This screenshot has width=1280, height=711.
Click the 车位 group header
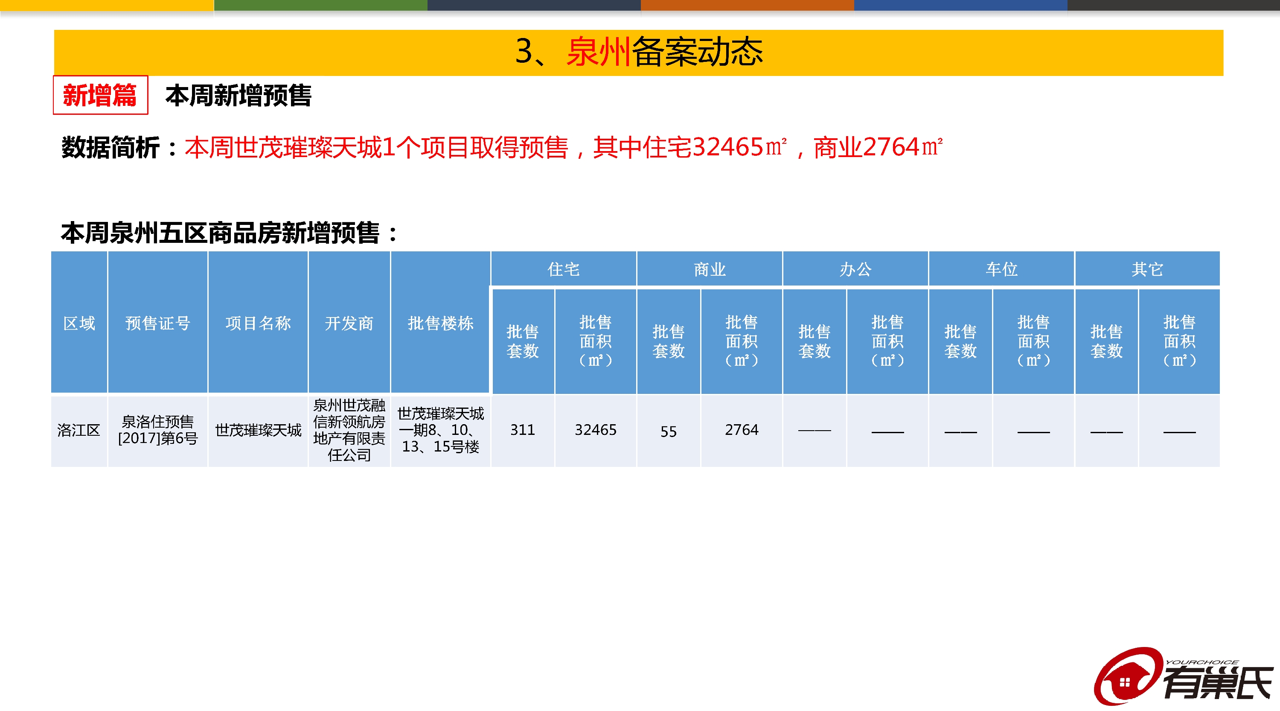click(1001, 269)
